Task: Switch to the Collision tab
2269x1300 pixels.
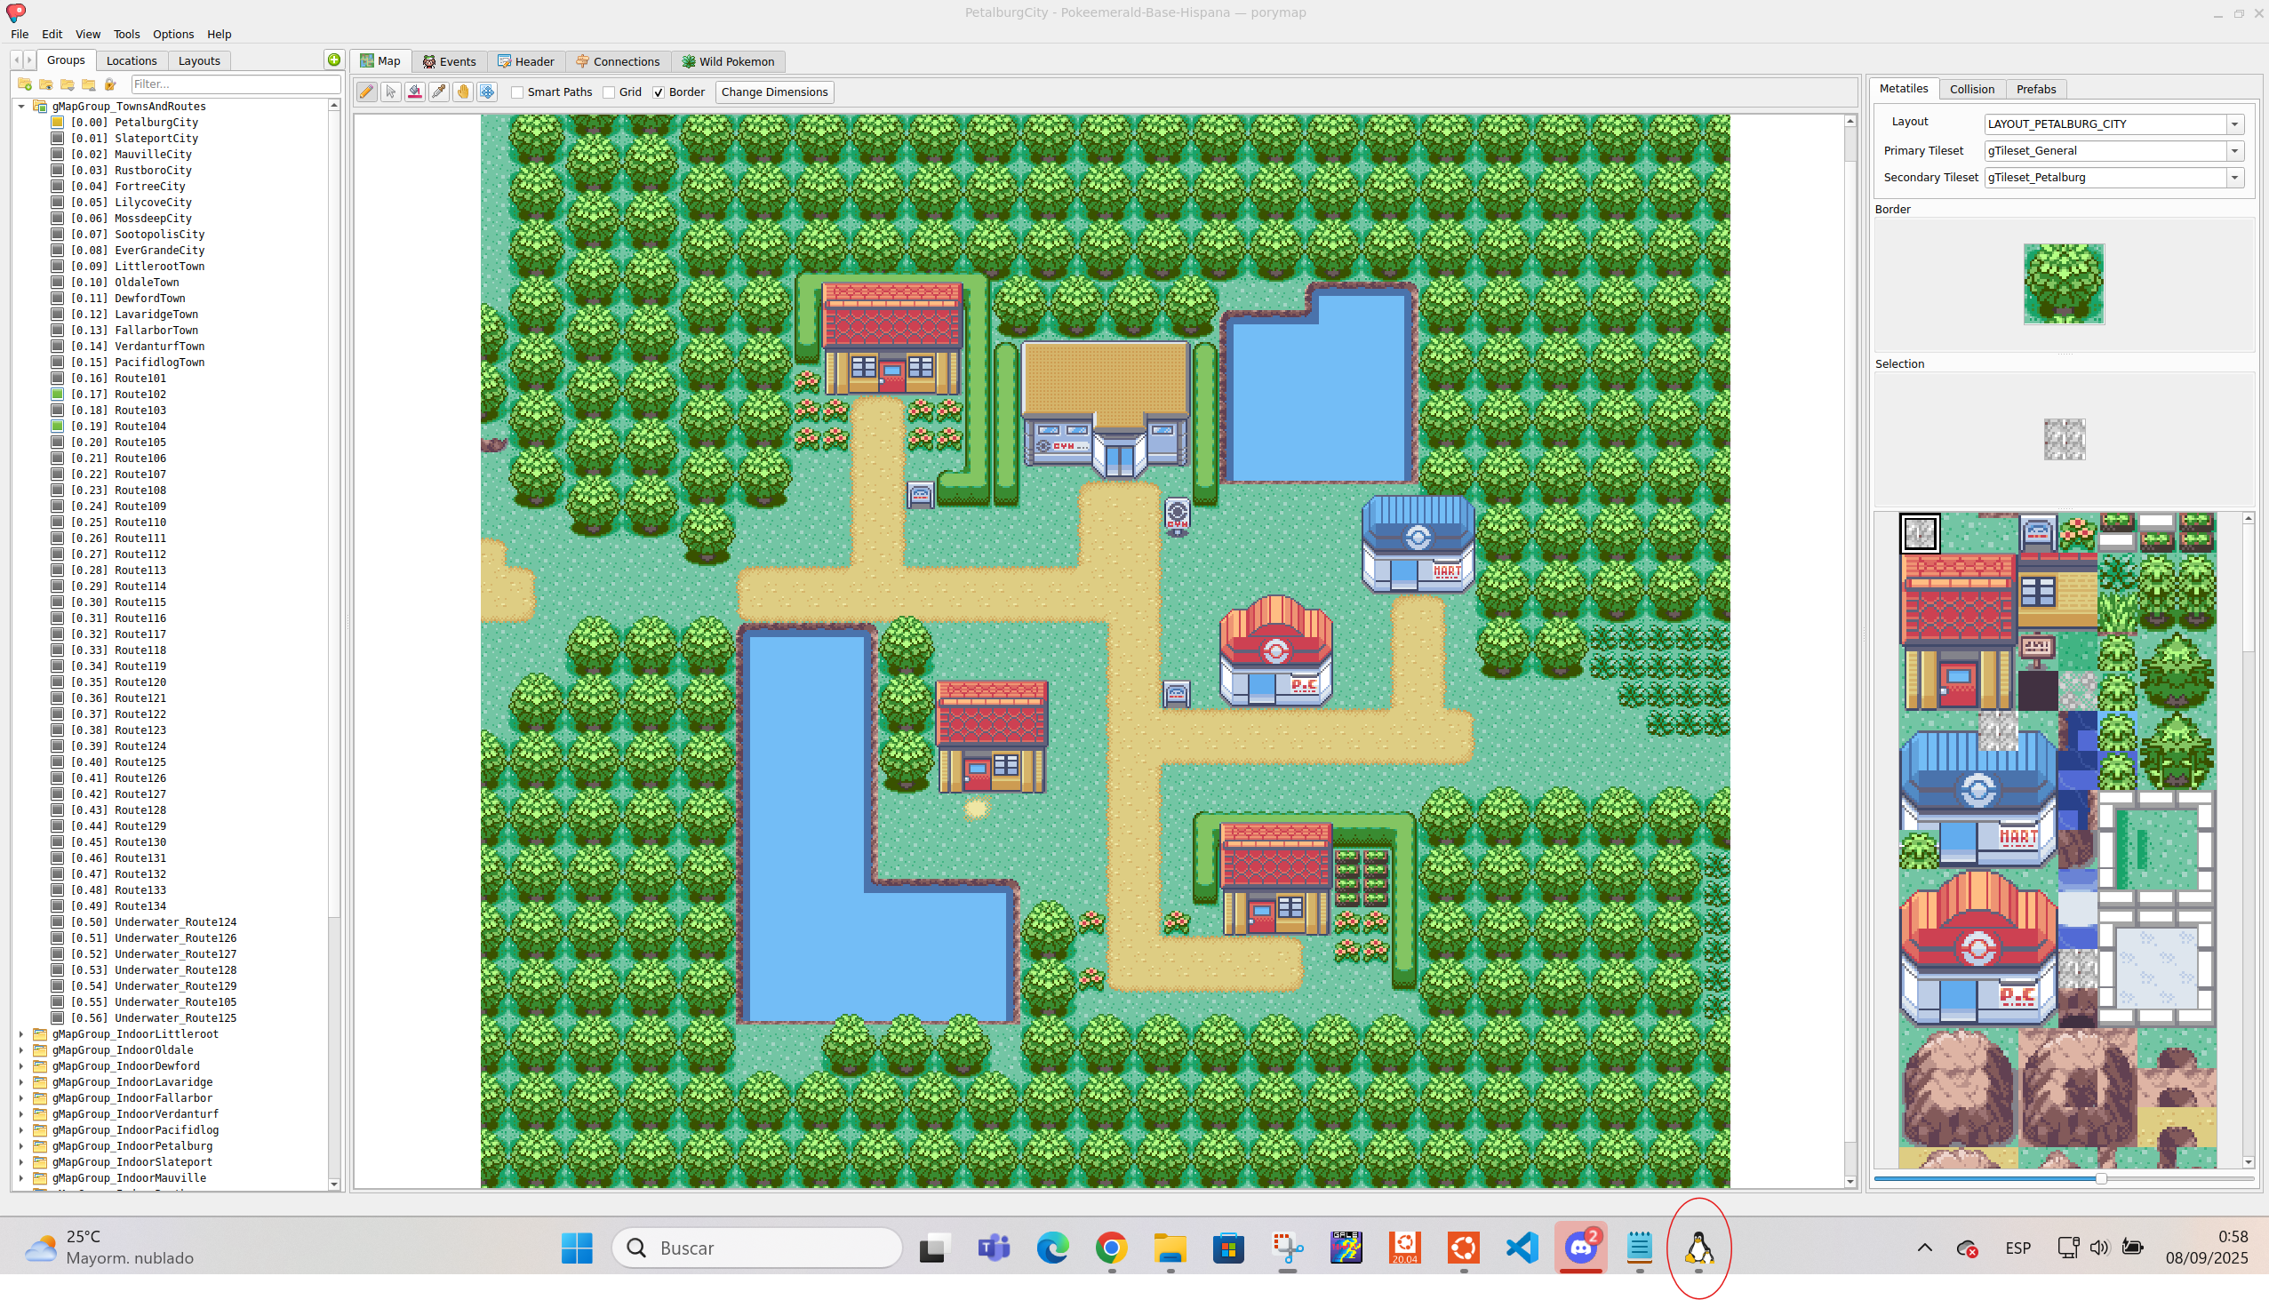Action: [x=1971, y=89]
